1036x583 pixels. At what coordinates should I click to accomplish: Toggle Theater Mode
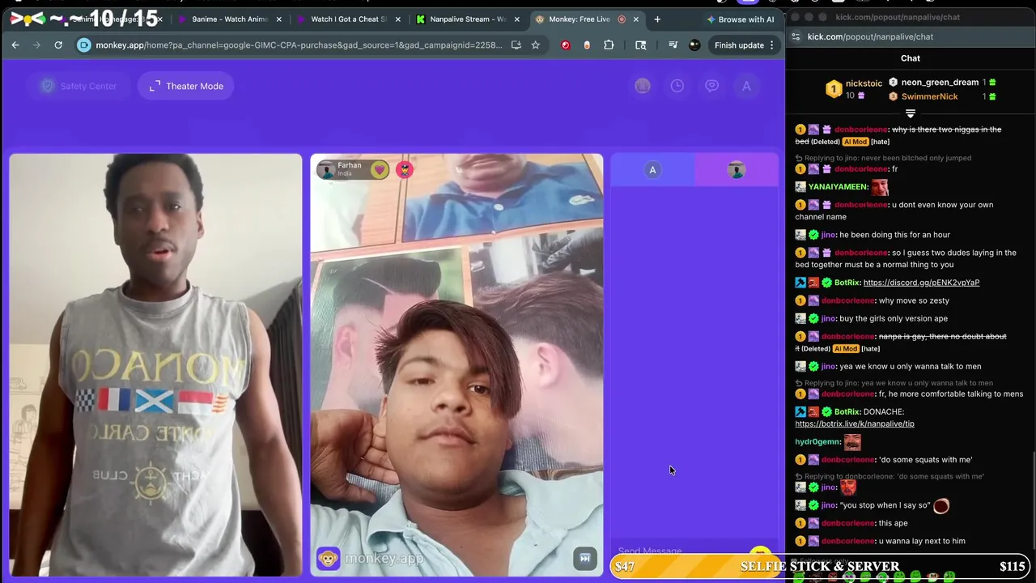(186, 86)
